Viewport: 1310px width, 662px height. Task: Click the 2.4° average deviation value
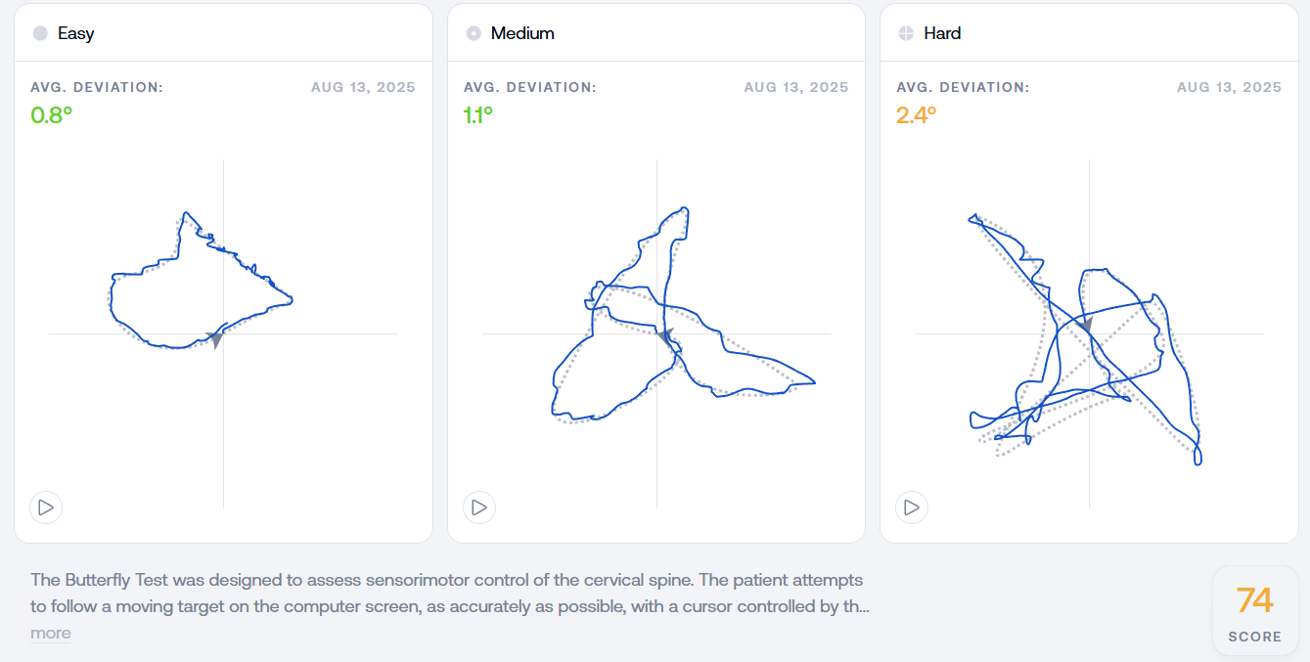(x=917, y=114)
